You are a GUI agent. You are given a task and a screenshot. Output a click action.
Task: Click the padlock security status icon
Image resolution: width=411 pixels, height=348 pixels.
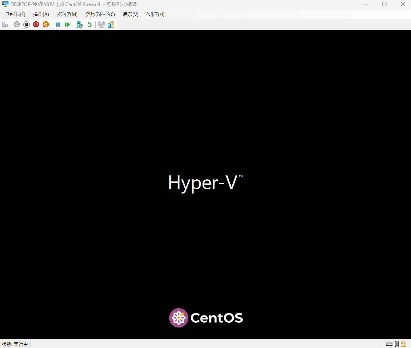click(x=403, y=344)
